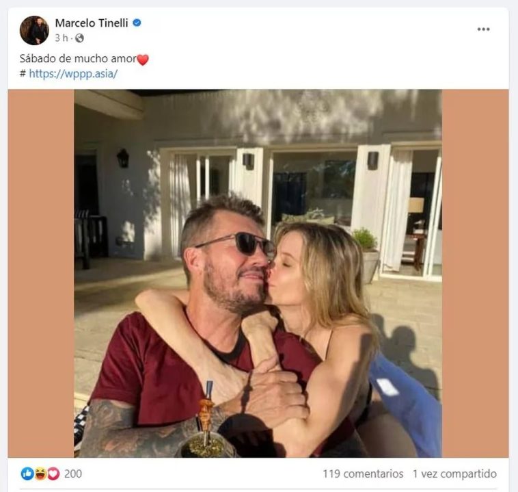Open the wppp.asia link
518x492 pixels.
click(73, 73)
